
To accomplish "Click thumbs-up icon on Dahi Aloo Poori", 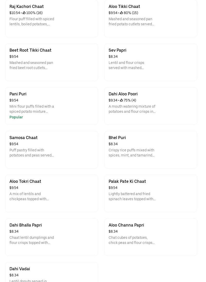I will coord(121,100).
